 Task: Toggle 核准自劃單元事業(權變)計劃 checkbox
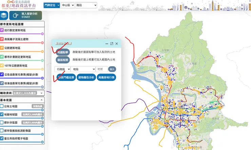coord(2,83)
